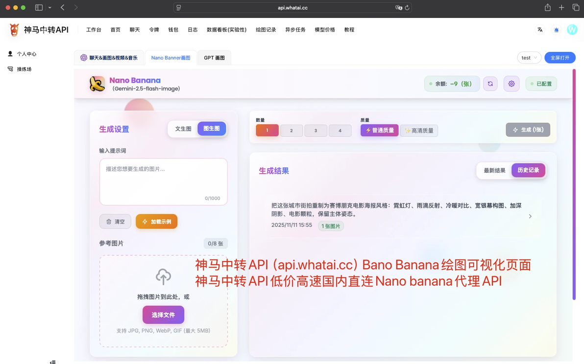The image size is (584, 364).
Task: Click into the prompt text area
Action: coord(163,182)
